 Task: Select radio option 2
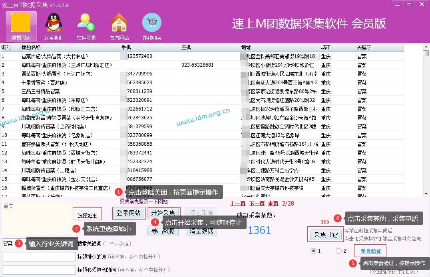pyautogui.click(x=338, y=251)
